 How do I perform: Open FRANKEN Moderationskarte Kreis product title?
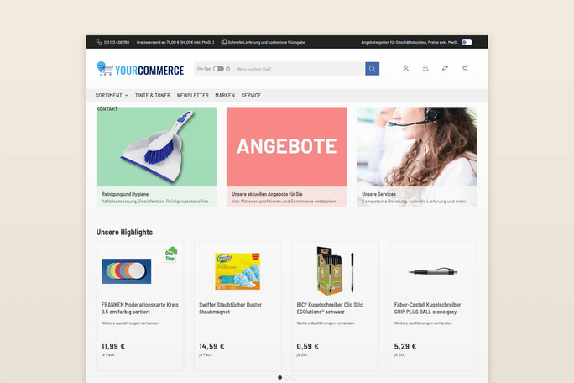(140, 308)
